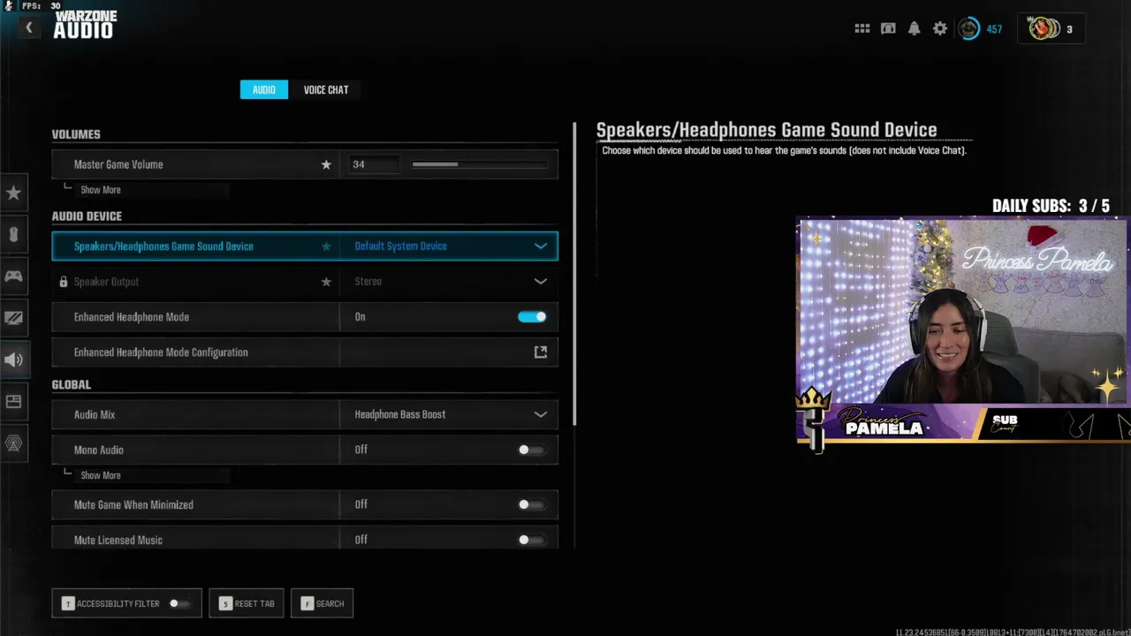1131x636 pixels.
Task: Toggle Mute Licensed Music switch
Action: point(531,540)
